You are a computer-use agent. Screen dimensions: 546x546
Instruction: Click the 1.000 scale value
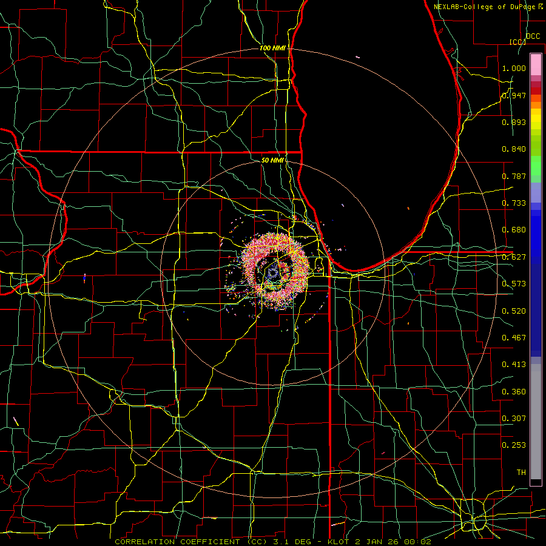click(514, 68)
